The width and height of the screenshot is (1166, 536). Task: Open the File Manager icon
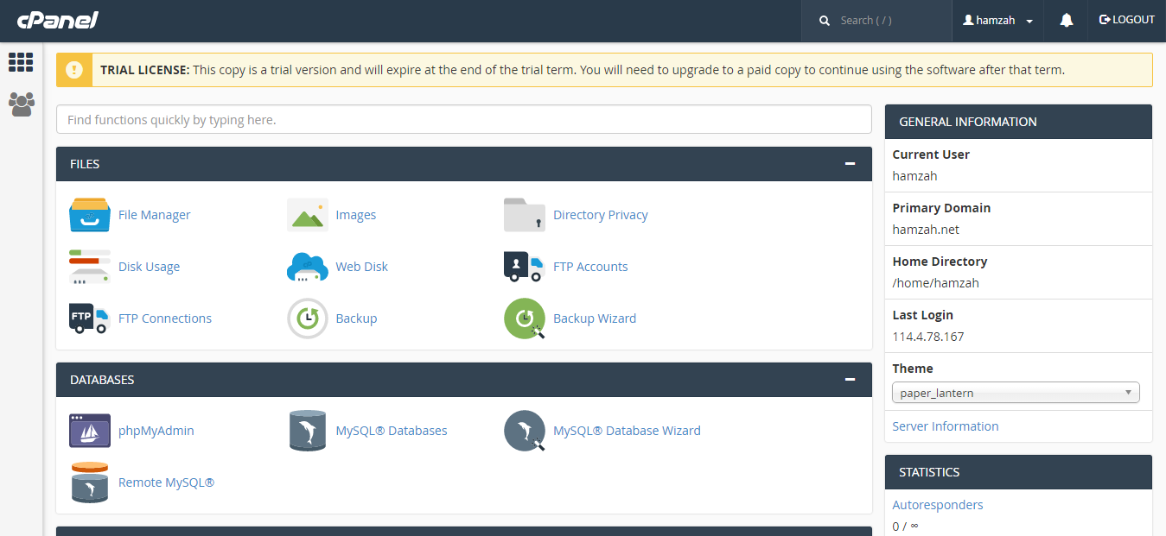[89, 214]
